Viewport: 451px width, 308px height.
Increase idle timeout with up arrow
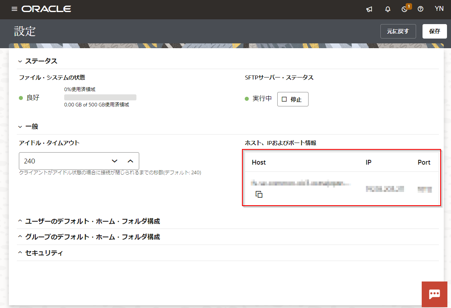click(130, 161)
